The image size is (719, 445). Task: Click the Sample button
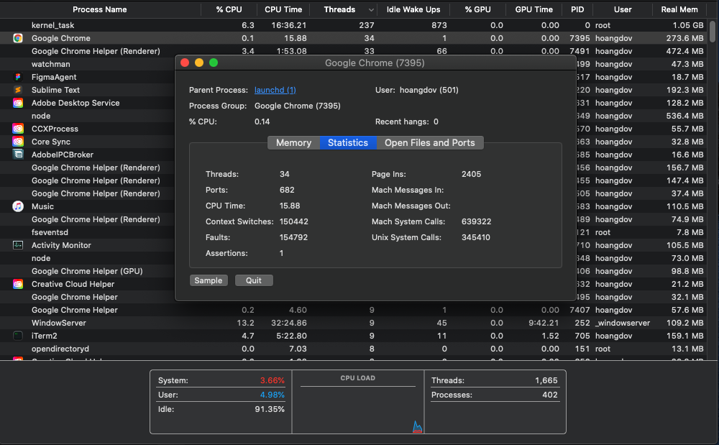209,280
